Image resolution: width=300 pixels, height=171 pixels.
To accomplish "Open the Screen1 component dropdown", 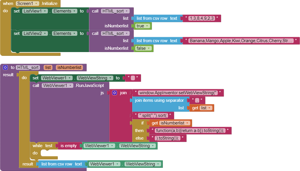I will [28, 4].
